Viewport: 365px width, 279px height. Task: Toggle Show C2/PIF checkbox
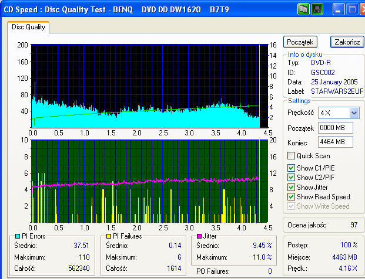(x=291, y=178)
